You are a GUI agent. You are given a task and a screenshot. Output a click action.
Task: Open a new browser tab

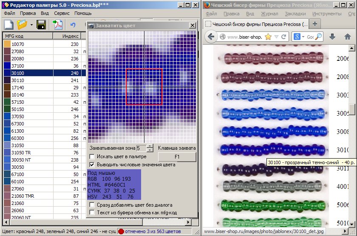(x=315, y=23)
